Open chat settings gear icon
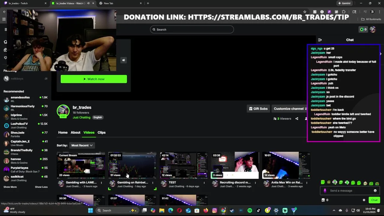384x216 pixels. (x=364, y=200)
